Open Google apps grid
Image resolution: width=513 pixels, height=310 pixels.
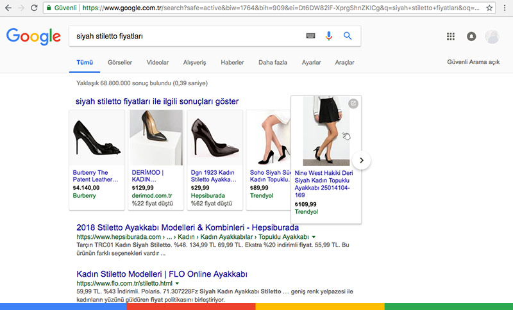(x=451, y=37)
